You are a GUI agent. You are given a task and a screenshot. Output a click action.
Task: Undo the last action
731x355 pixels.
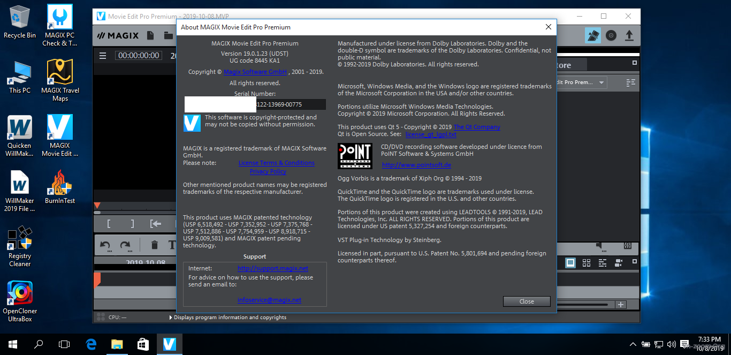[105, 245]
